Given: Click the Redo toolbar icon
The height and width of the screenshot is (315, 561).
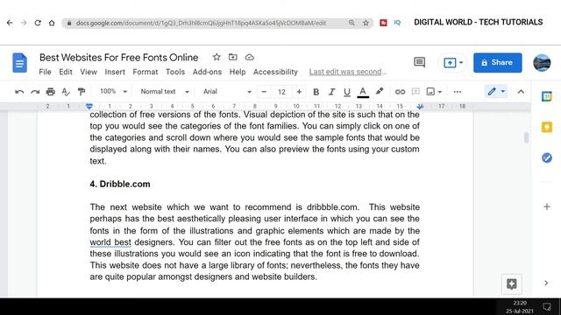Looking at the screenshot, I should tap(35, 92).
